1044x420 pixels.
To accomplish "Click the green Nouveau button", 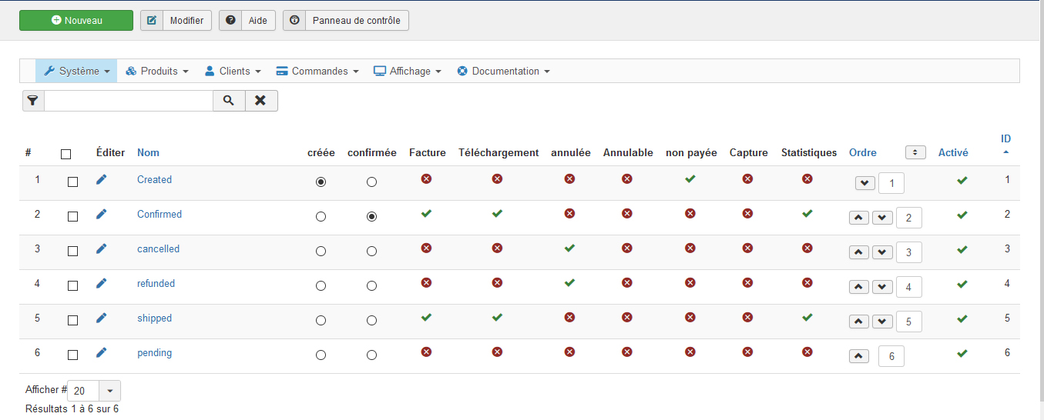I will click(x=76, y=21).
